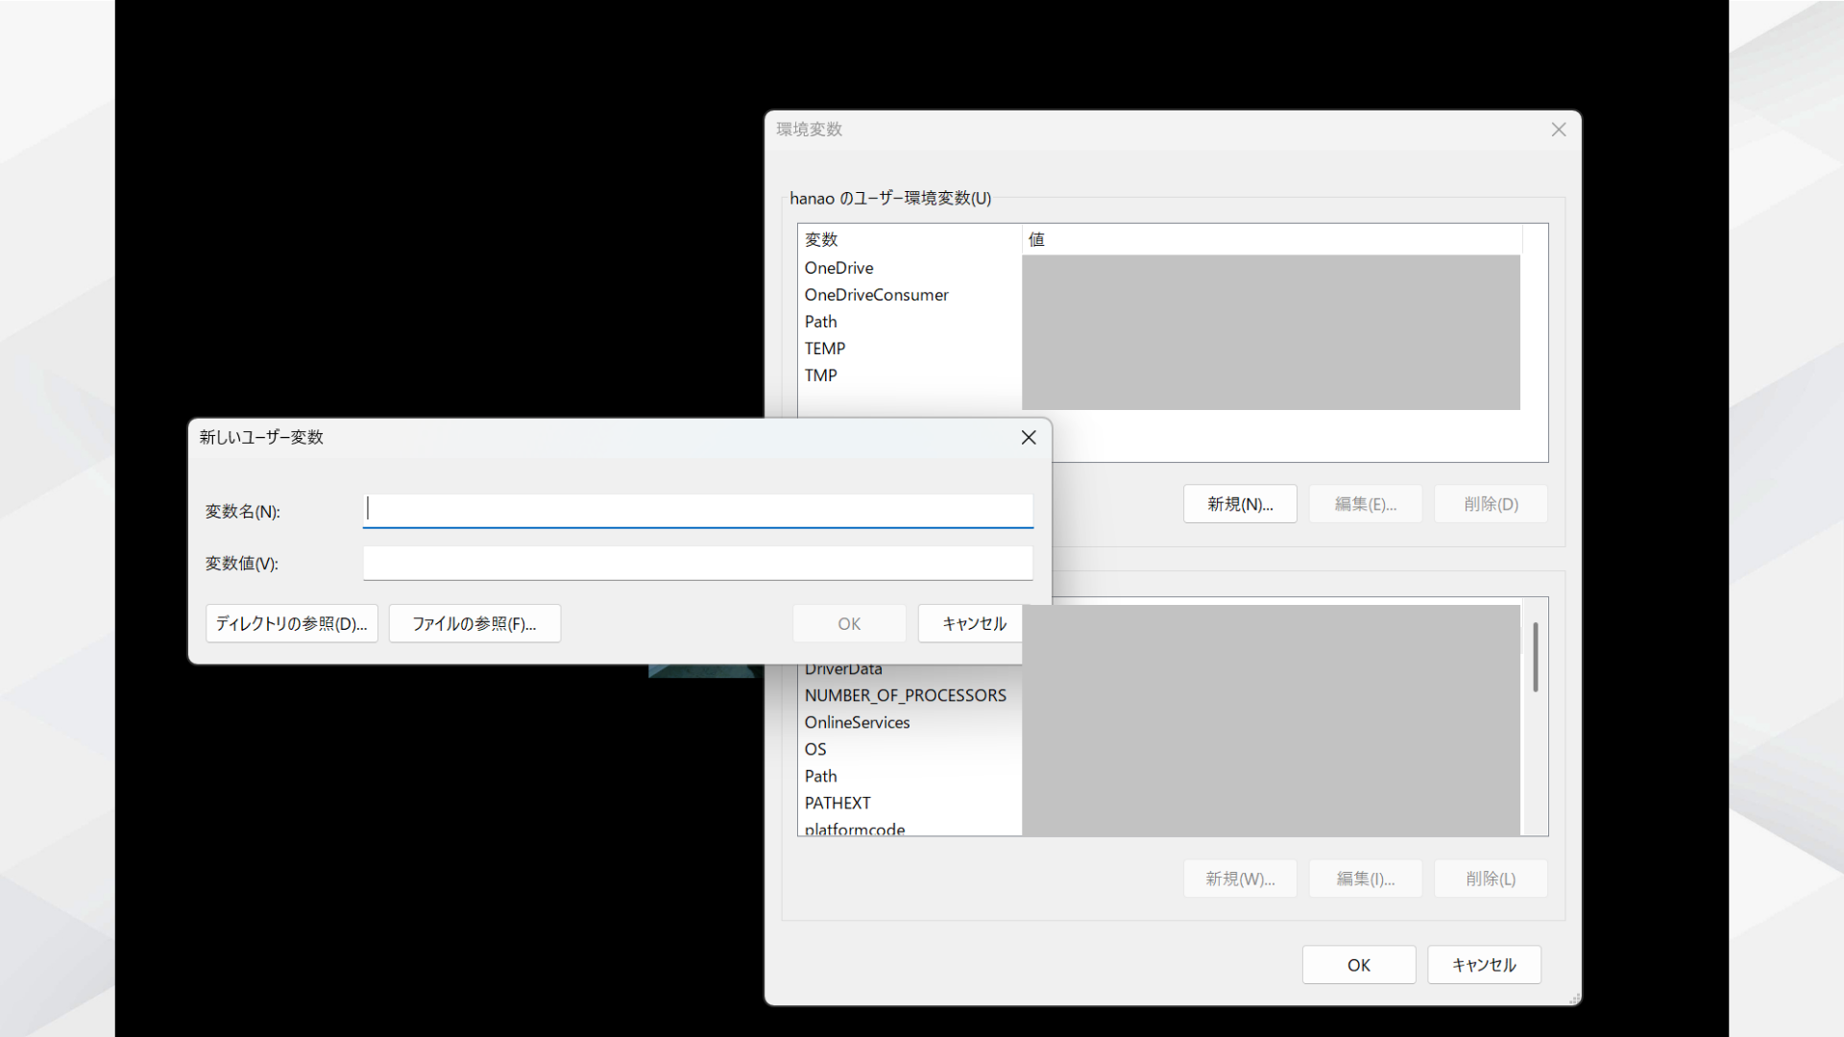Screen dimensions: 1844x1037
Task: Click into the 変数値(V) input field
Action: pyautogui.click(x=698, y=563)
